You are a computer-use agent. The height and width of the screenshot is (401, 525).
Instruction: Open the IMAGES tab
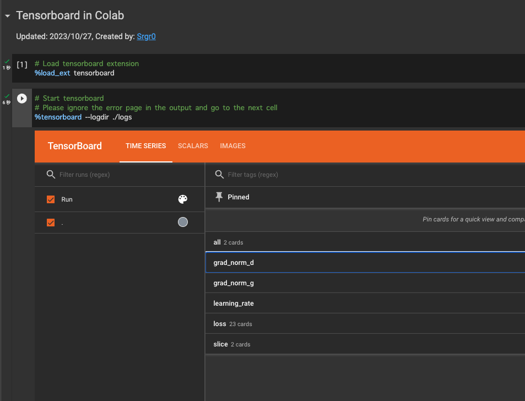[x=232, y=146]
